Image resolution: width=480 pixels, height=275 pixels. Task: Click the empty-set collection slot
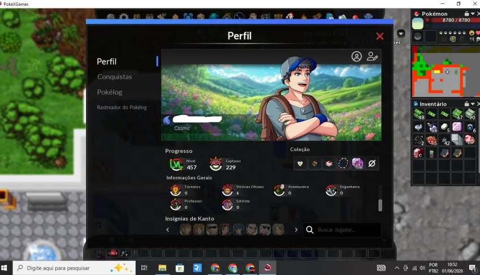point(372,164)
